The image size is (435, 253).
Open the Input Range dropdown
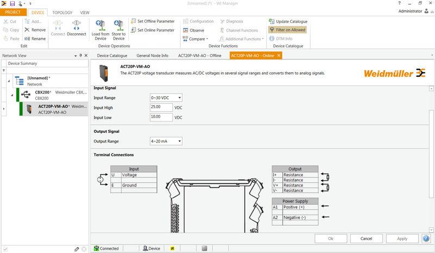166,97
